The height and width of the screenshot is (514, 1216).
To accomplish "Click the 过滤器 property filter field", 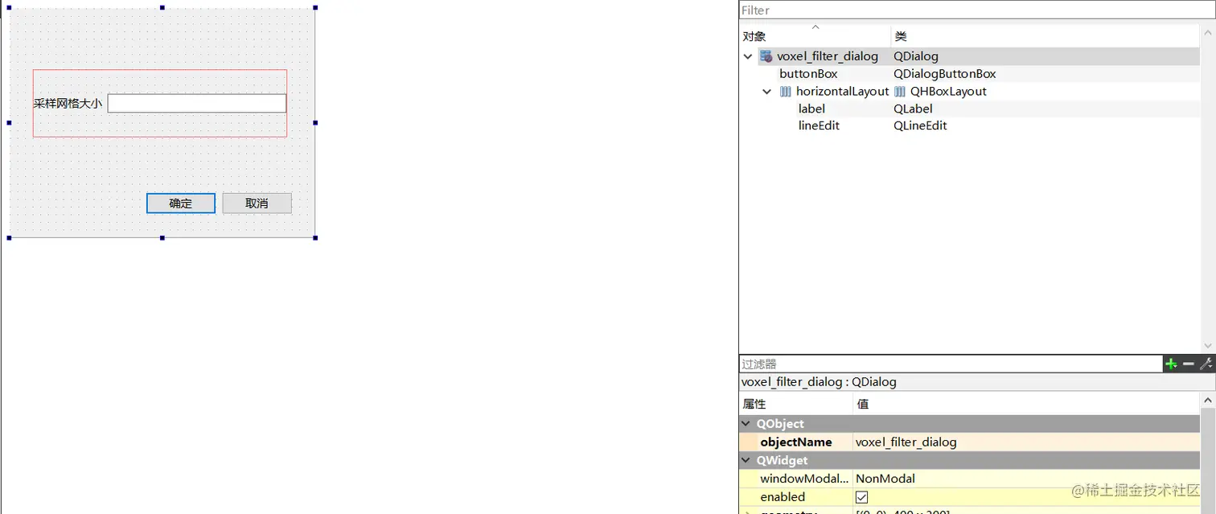I will 951,364.
